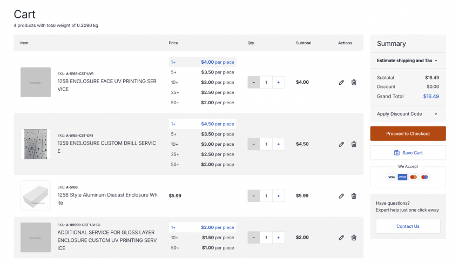
Task: Click pencil icon for custom drill service
Action: pyautogui.click(x=341, y=144)
